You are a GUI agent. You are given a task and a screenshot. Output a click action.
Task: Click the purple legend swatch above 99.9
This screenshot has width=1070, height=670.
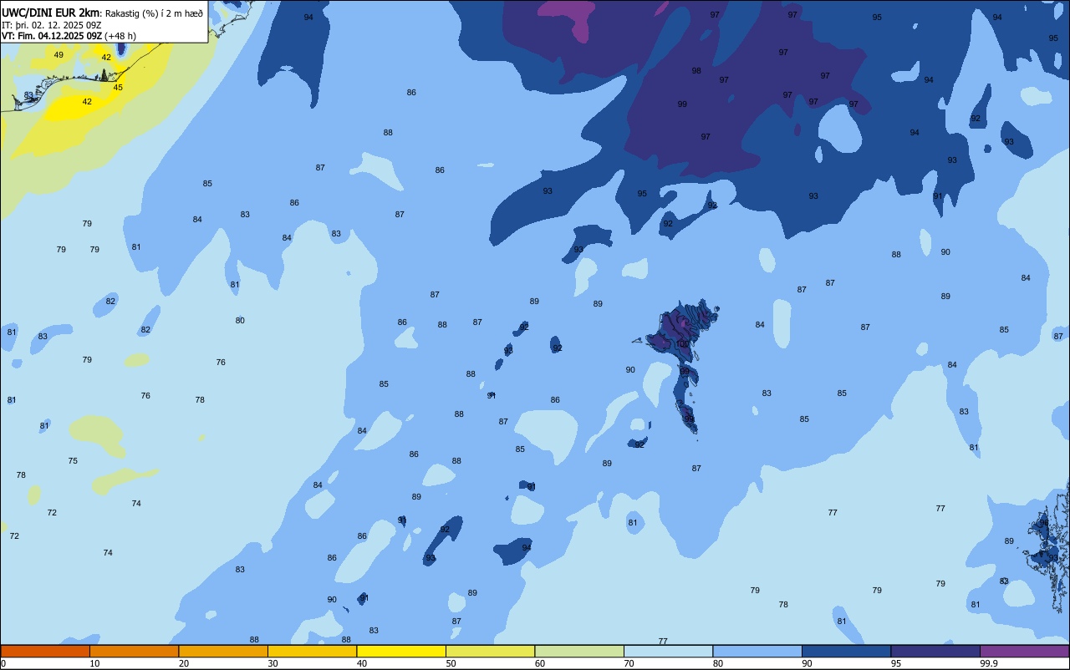coord(1025,651)
